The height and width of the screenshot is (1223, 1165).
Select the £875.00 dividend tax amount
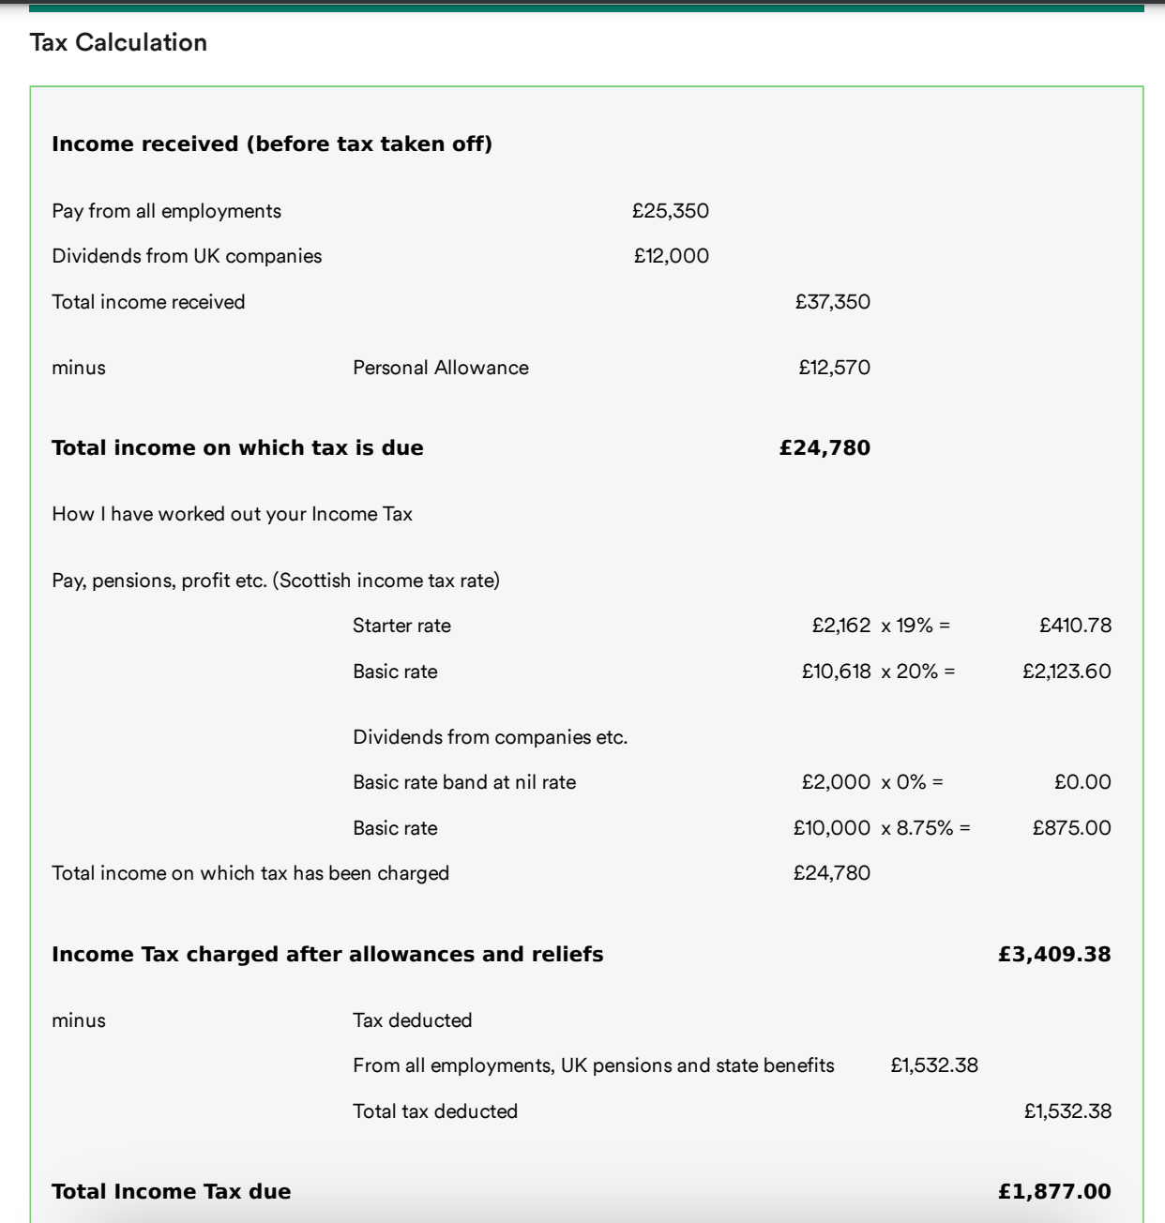tap(1071, 828)
